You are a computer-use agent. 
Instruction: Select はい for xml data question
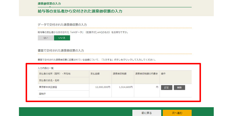46,38
